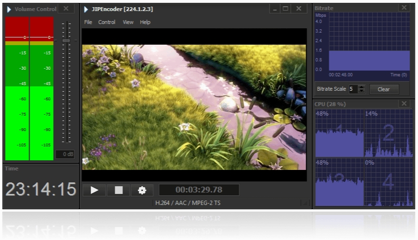Click the volume slider handle
418x240 pixels.
click(66, 40)
